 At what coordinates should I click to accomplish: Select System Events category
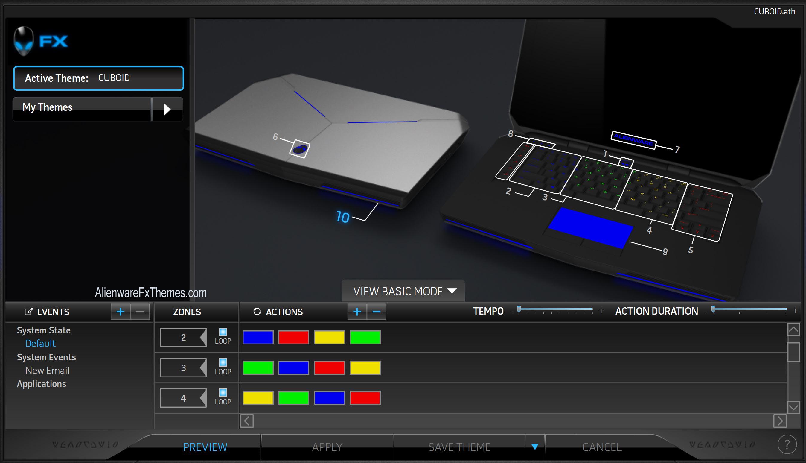coord(46,357)
